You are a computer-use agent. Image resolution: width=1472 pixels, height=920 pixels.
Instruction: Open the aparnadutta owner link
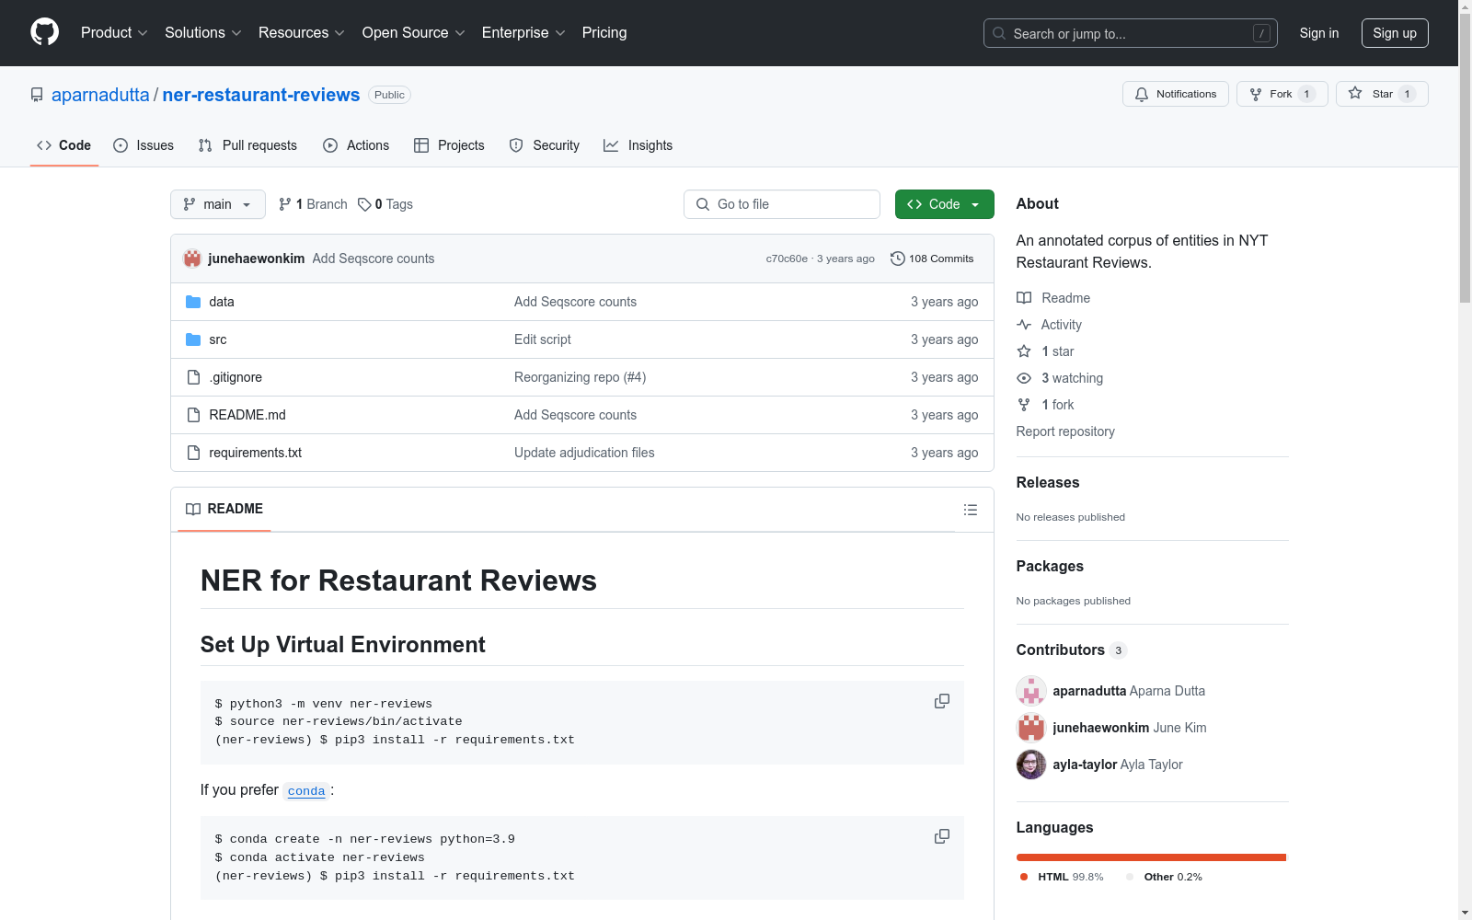[100, 95]
